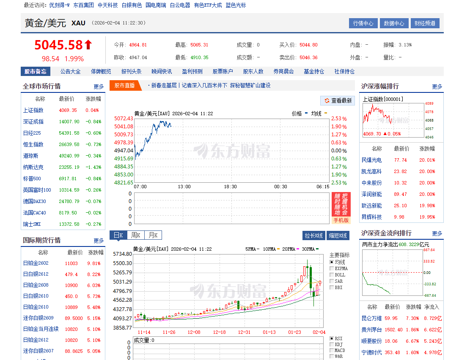Screen dimensions: 470x360
Task: Select the EXPMA indicator option
Action: [x=332, y=268]
